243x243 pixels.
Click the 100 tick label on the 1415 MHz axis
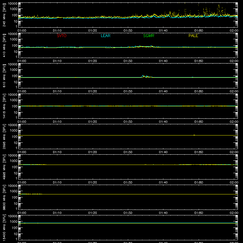15,106
